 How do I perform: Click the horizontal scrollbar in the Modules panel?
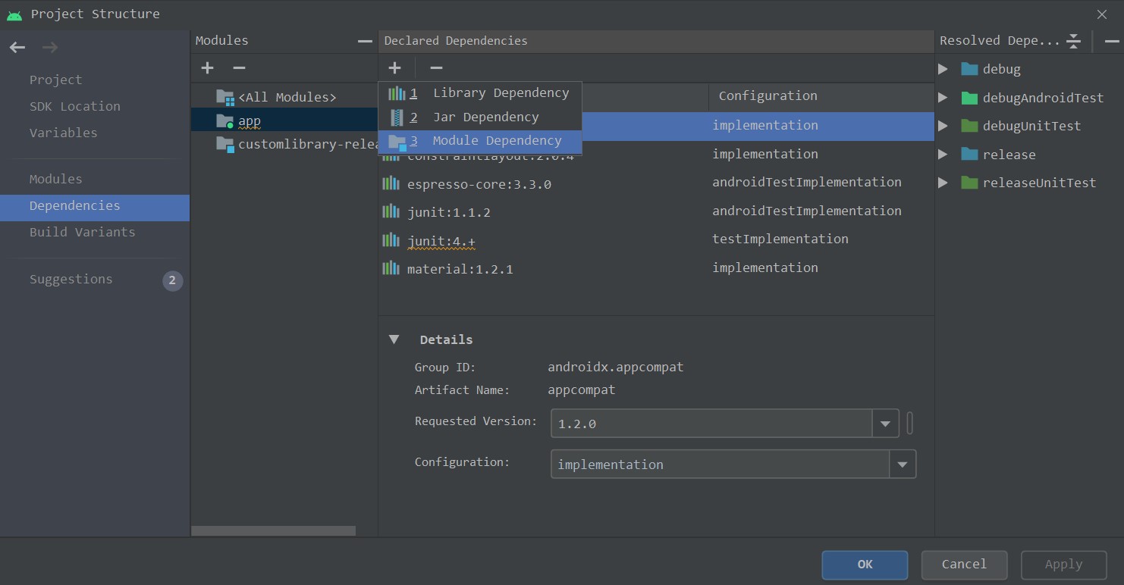click(273, 531)
